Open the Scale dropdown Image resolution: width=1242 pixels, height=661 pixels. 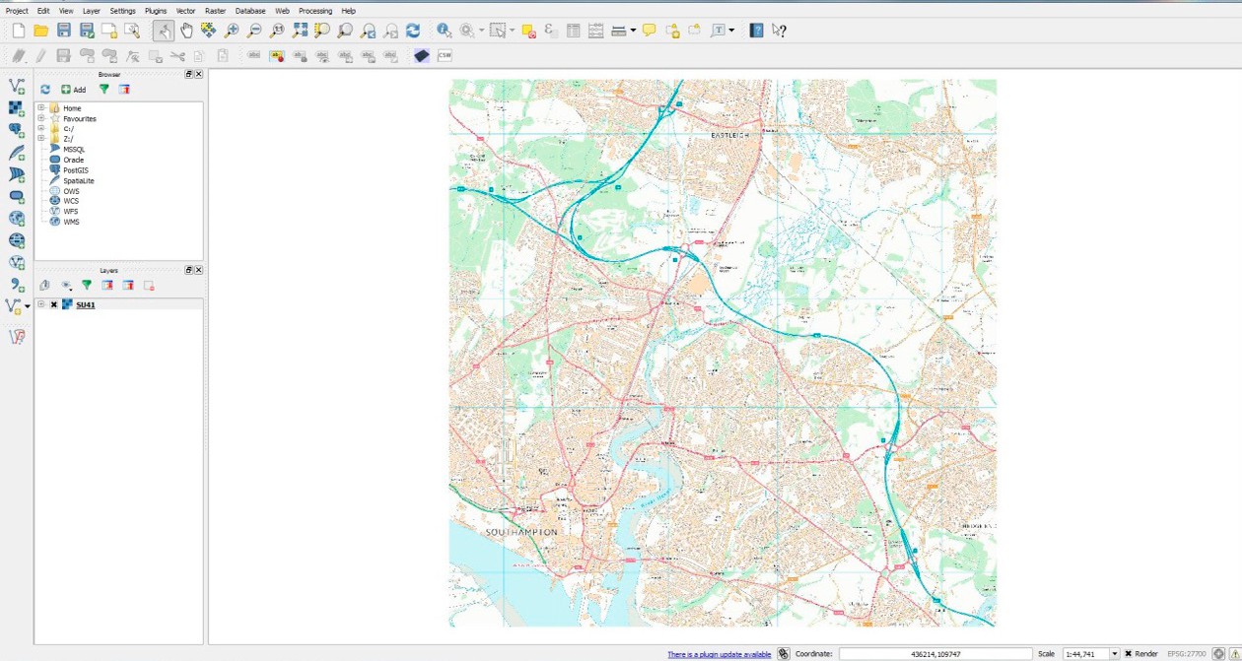click(1113, 653)
